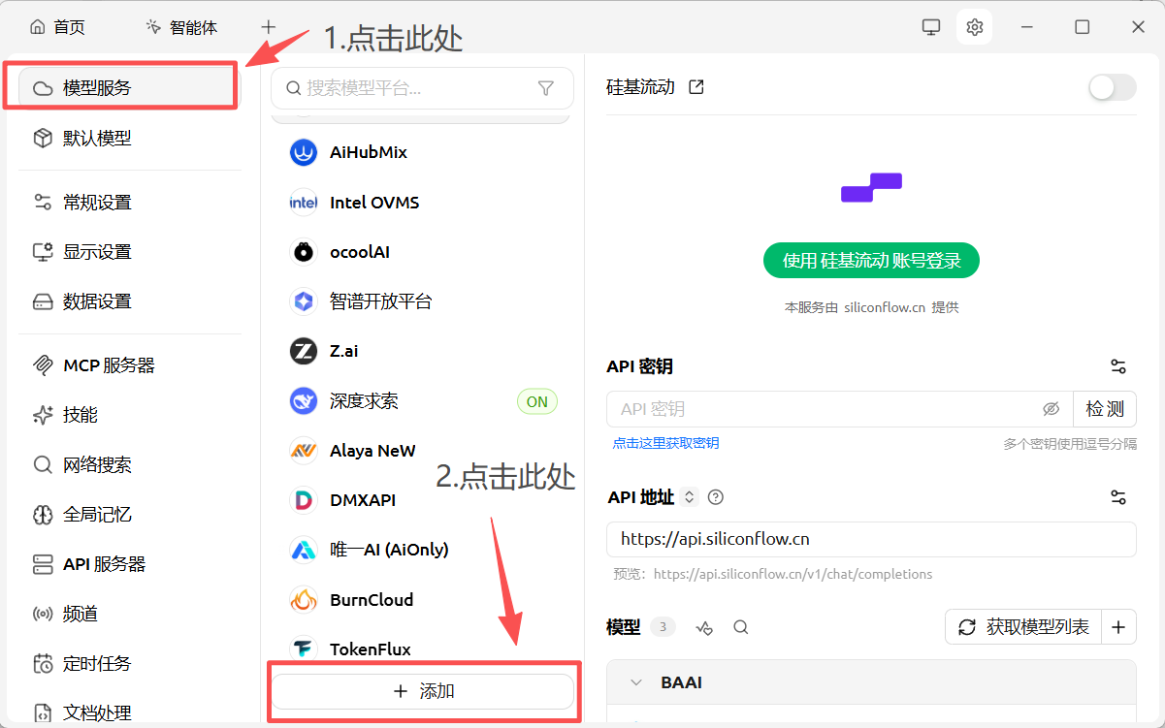1165x728 pixels.
Task: Open 数据设置 settings page
Action: tap(130, 301)
